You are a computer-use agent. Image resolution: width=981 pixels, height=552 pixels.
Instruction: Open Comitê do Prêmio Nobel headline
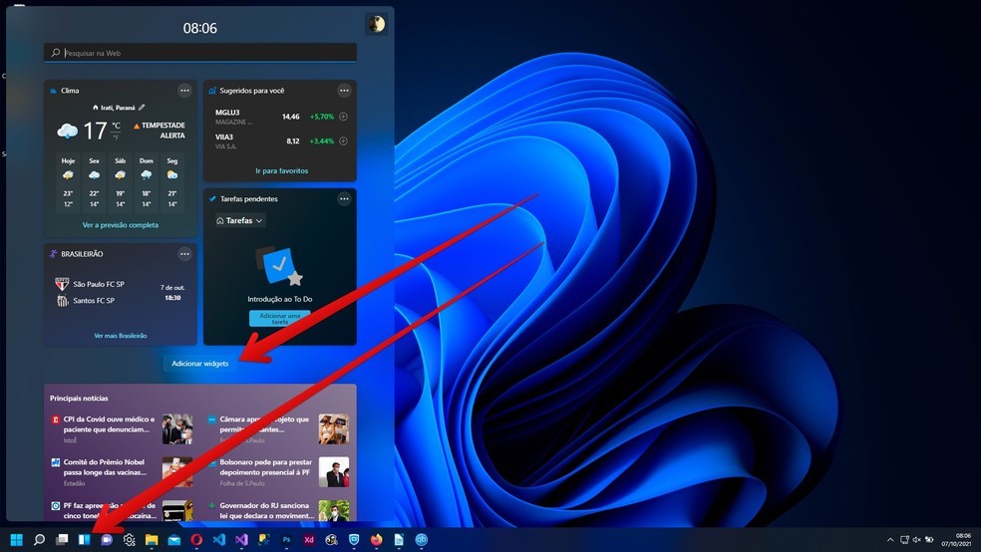pyautogui.click(x=105, y=467)
